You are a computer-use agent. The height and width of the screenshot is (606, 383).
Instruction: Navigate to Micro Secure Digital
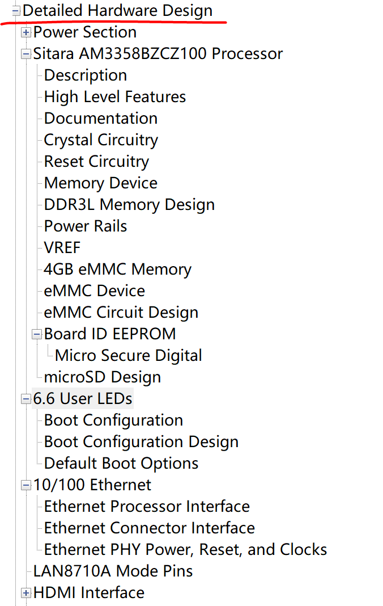tap(129, 356)
